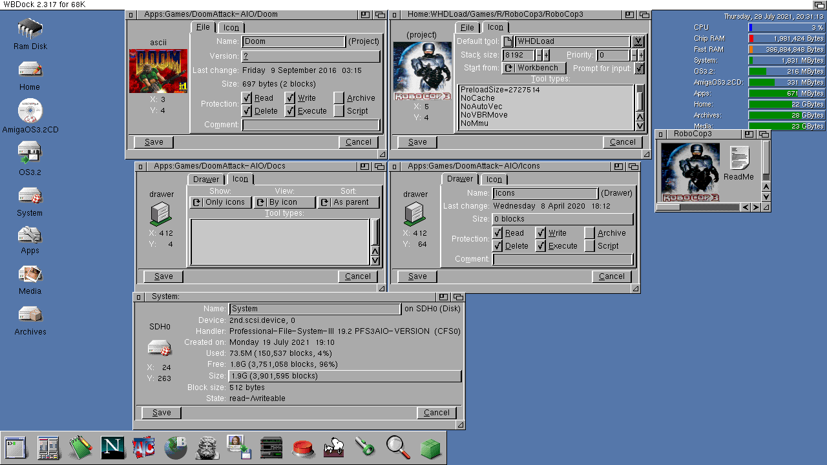This screenshot has width=827, height=465.
Task: Click the CPU usage meter bar
Action: pos(786,27)
